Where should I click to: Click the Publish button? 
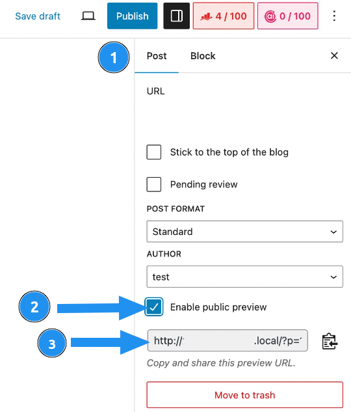[x=133, y=16]
